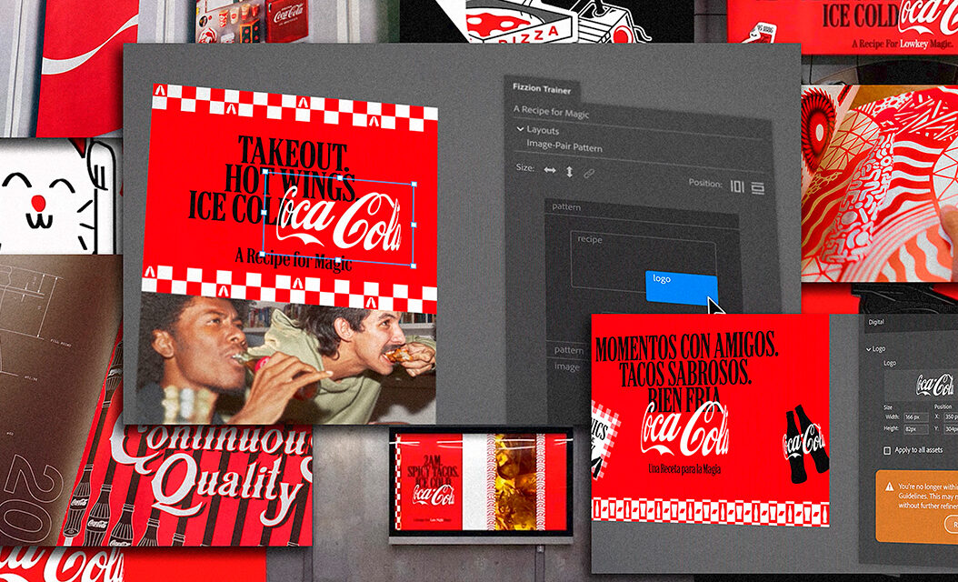Viewport: 958px width, 582px height.
Task: Collapse the Logo section in Digital panel
Action: coord(869,349)
